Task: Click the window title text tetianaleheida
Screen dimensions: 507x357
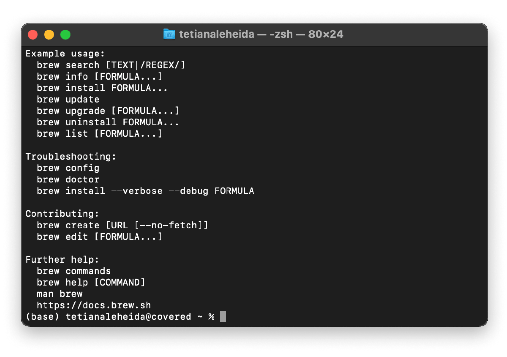Action: click(217, 34)
